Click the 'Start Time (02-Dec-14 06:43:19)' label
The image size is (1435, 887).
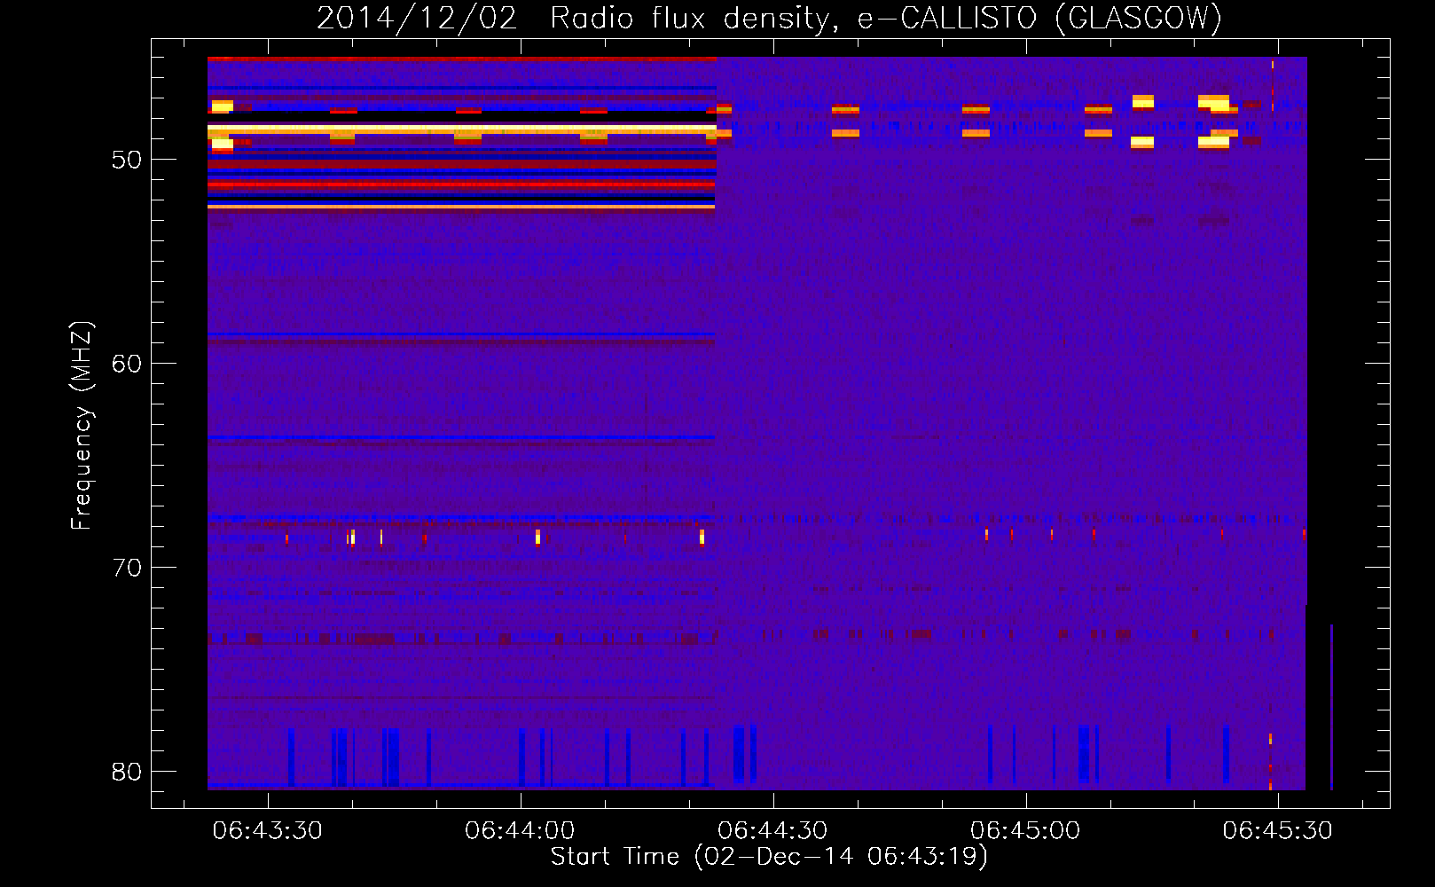click(769, 857)
